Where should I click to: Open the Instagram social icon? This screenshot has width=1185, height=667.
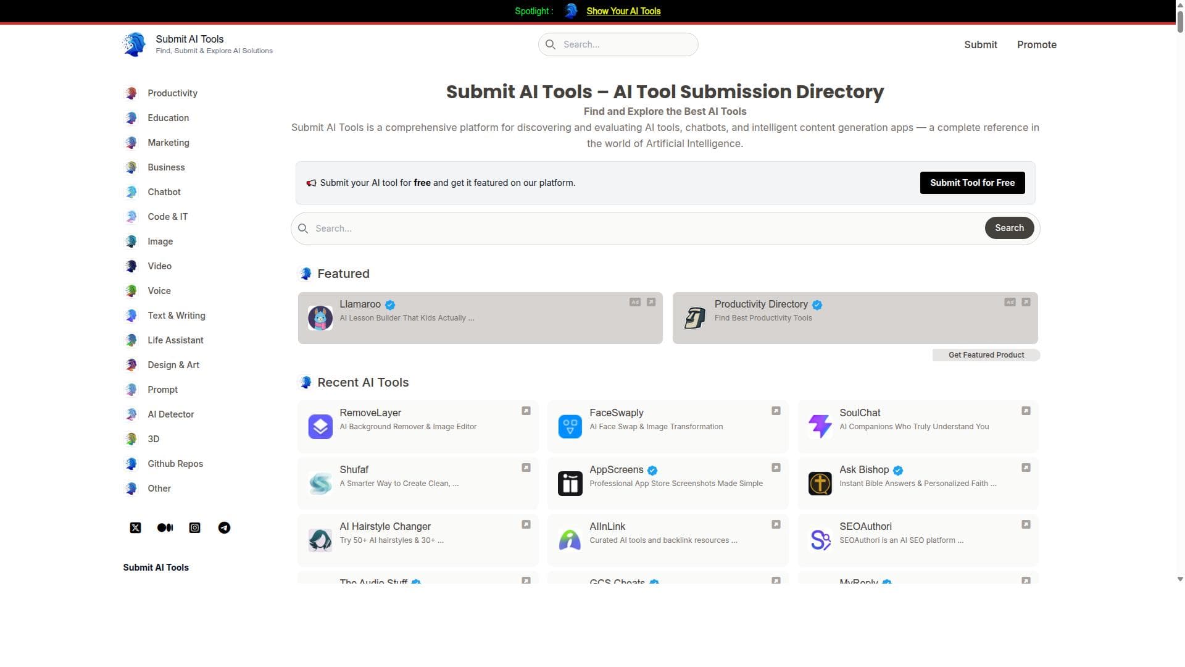194,527
